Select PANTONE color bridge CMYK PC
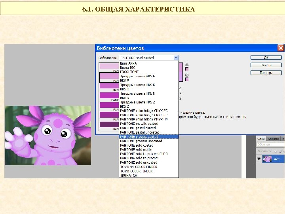The height and width of the screenshot is (214, 285). [x=149, y=115]
